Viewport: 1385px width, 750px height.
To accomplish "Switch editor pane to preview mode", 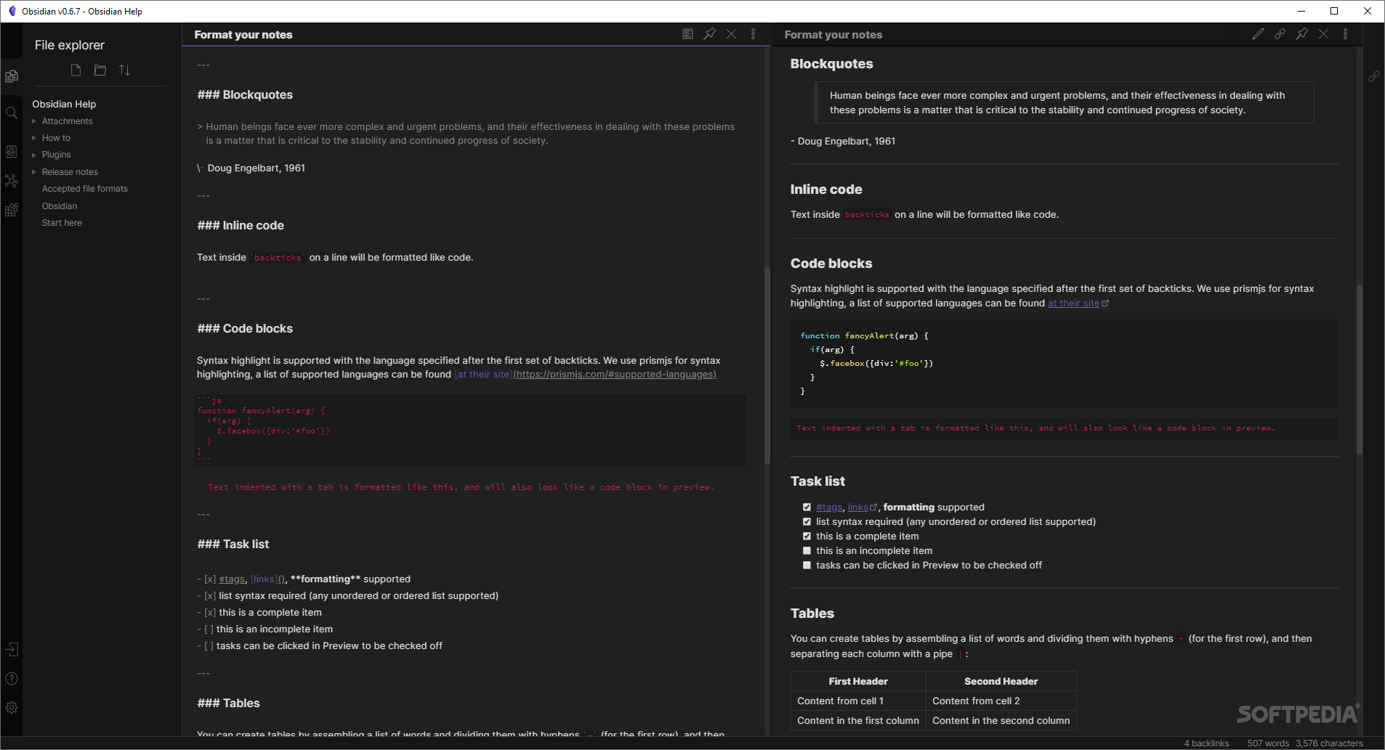I will pyautogui.click(x=687, y=34).
